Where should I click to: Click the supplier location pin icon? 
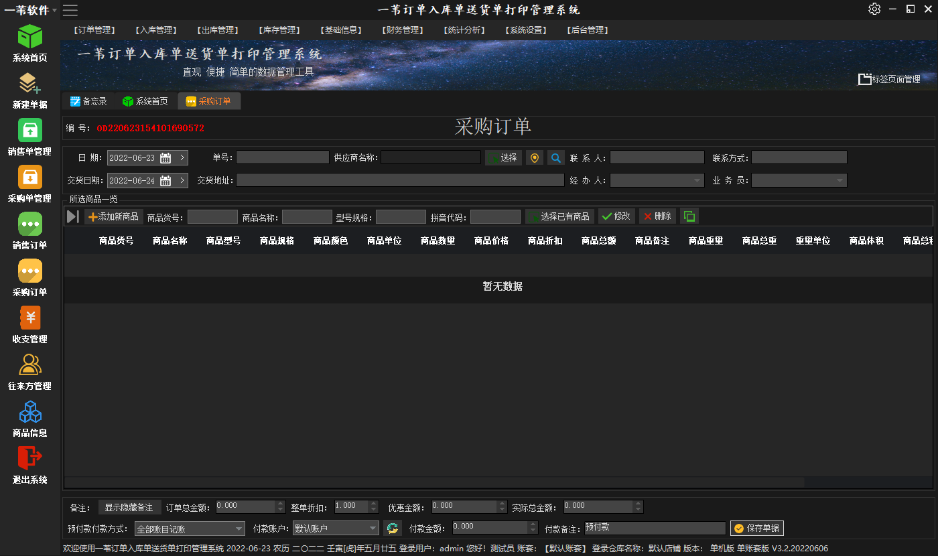[534, 158]
